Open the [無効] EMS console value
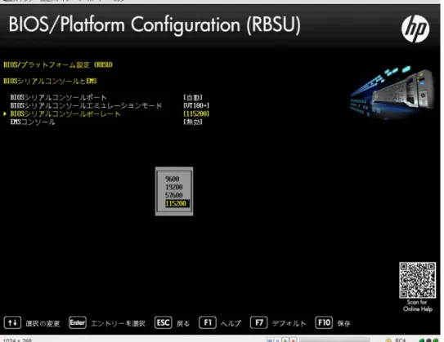Screen dimensions: 444x342 193,122
